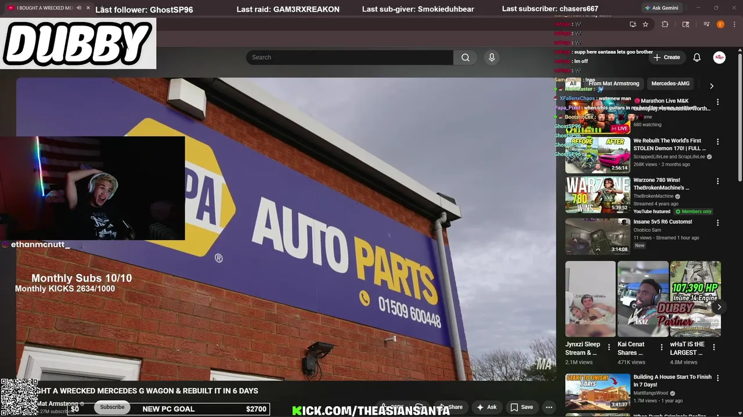Open options for Insane 5v5 R6 Customs
The width and height of the screenshot is (743, 417).
click(717, 223)
